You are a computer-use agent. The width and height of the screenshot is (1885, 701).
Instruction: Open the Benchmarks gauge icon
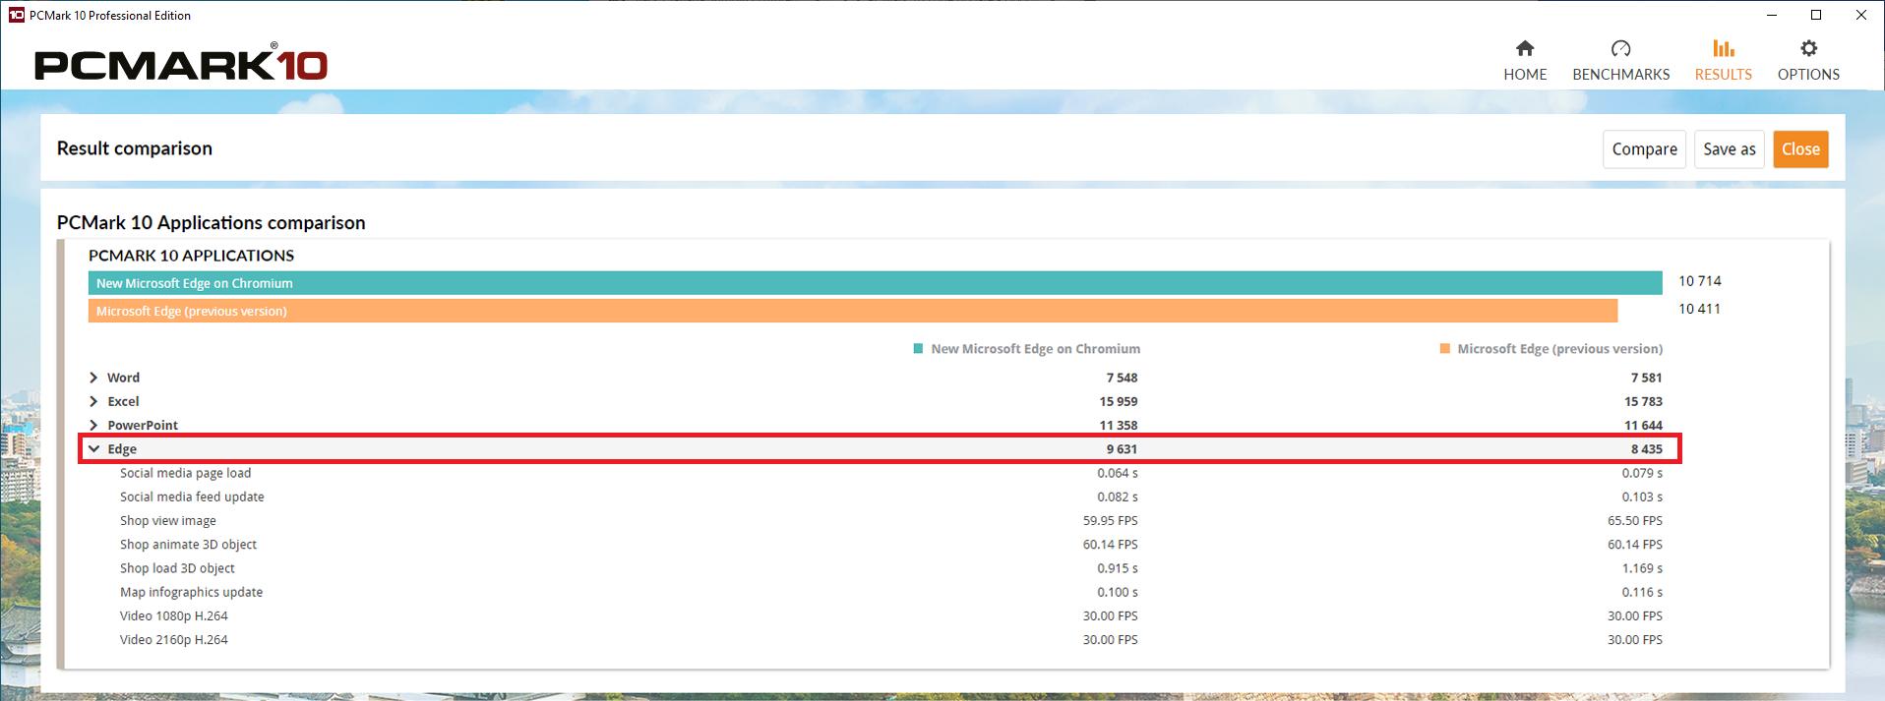pyautogui.click(x=1620, y=49)
